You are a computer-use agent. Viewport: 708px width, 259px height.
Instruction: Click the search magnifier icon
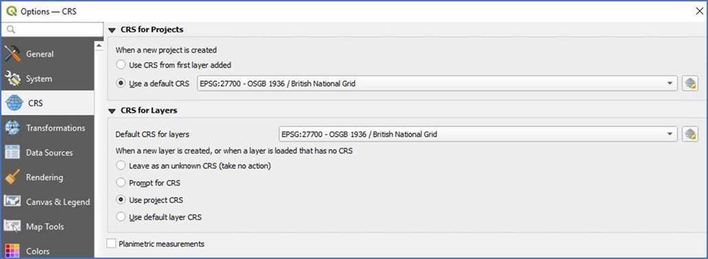11,29
